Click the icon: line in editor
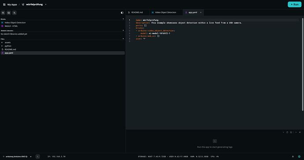 141,39
